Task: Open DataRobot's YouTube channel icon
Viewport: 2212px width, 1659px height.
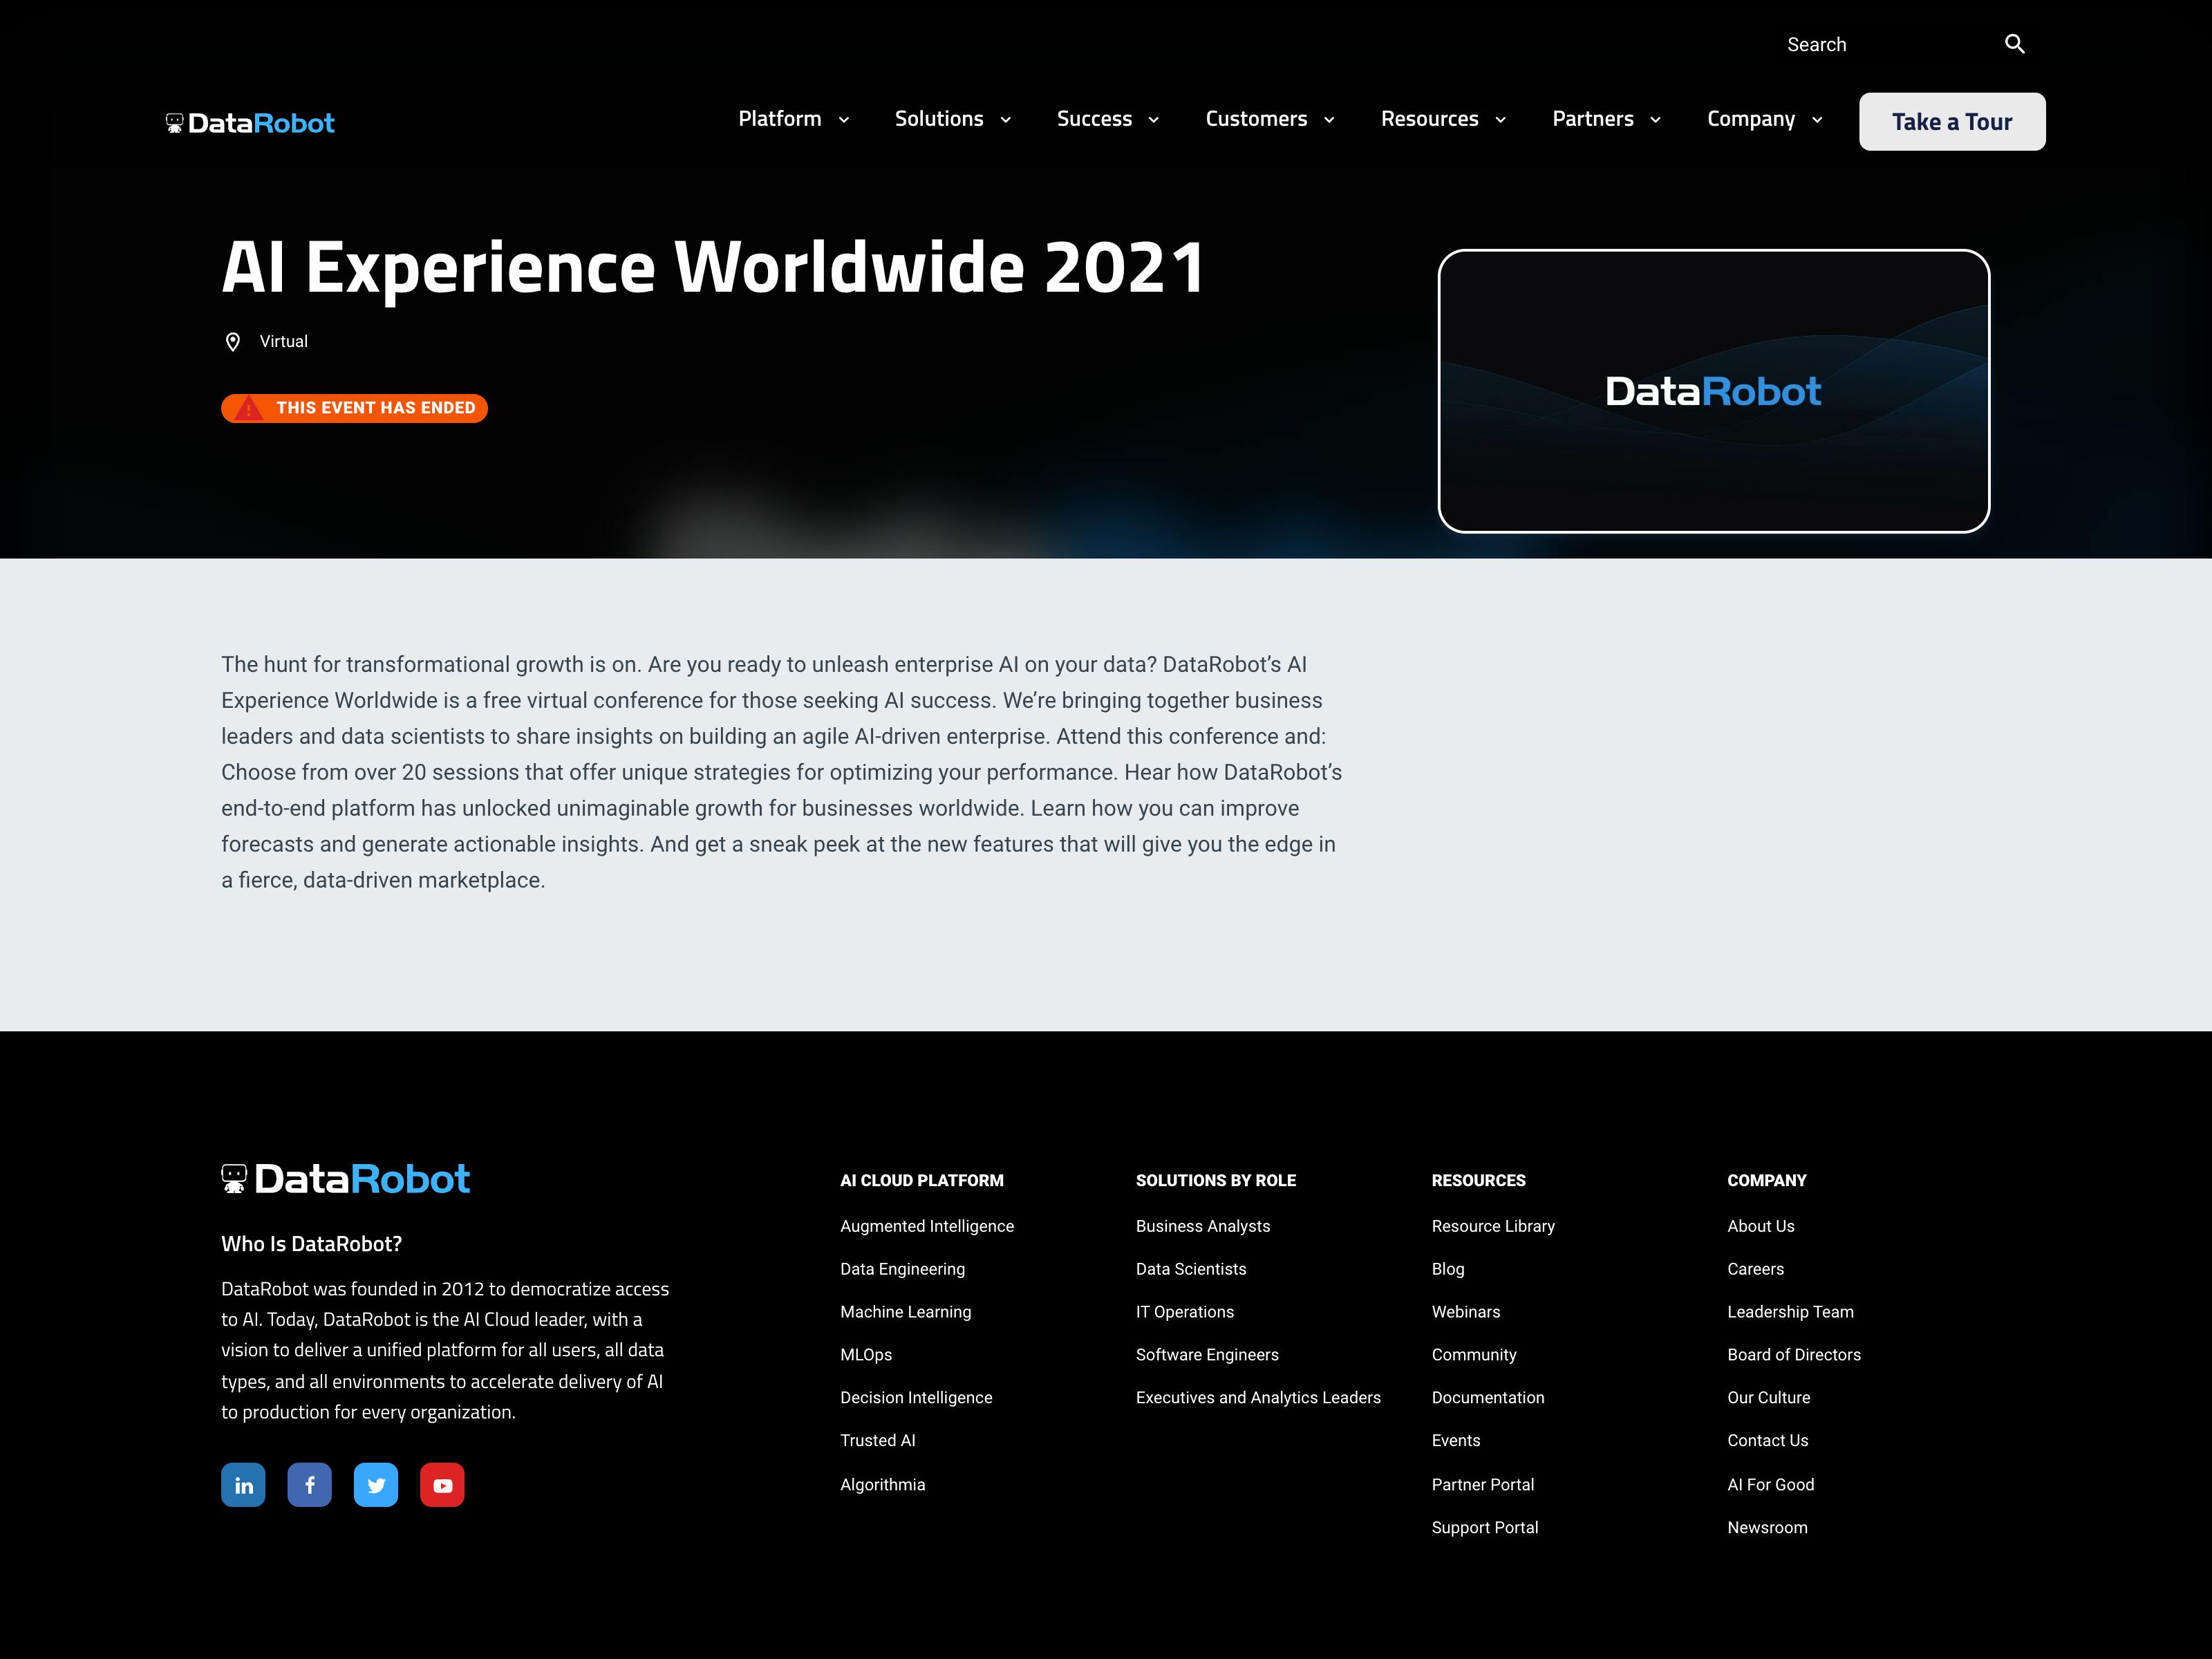Action: 442,1485
